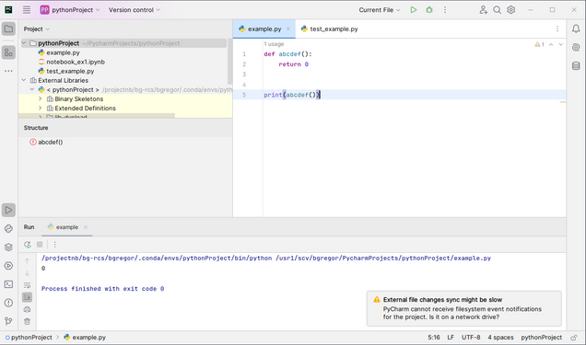This screenshot has height=345, width=586.
Task: Open notebook_ex1.ipynb in the project tree
Action: click(x=76, y=62)
